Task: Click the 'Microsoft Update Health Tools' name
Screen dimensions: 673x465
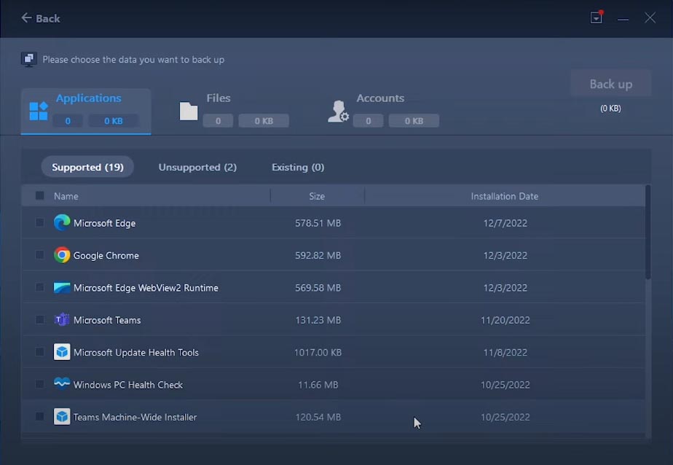Action: 136,353
